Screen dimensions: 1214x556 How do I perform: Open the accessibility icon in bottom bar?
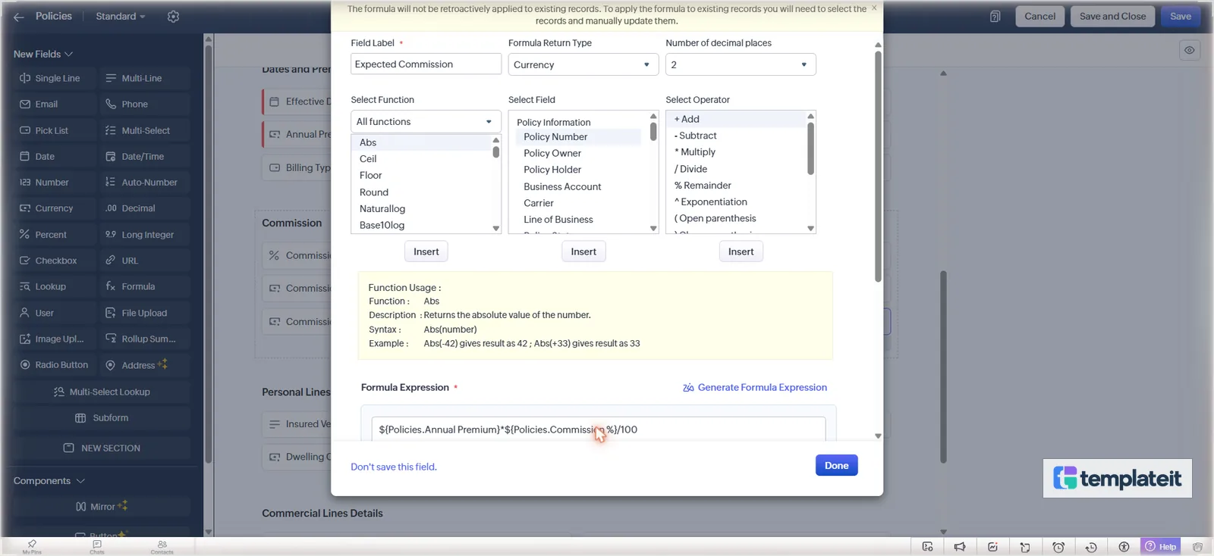(1124, 547)
